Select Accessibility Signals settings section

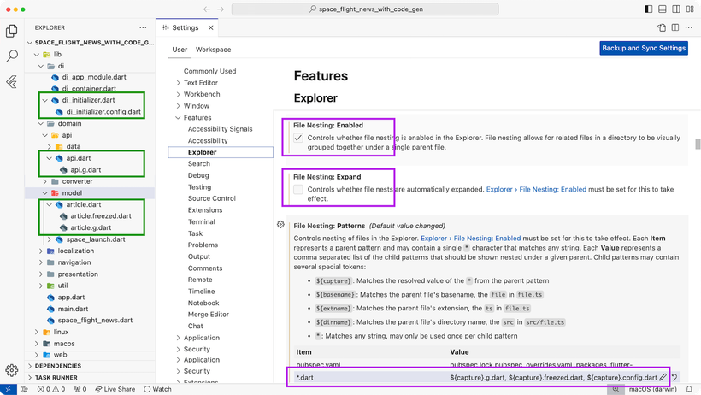pyautogui.click(x=220, y=129)
